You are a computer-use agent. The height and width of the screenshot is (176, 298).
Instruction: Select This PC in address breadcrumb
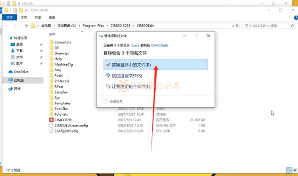pyautogui.click(x=46, y=26)
